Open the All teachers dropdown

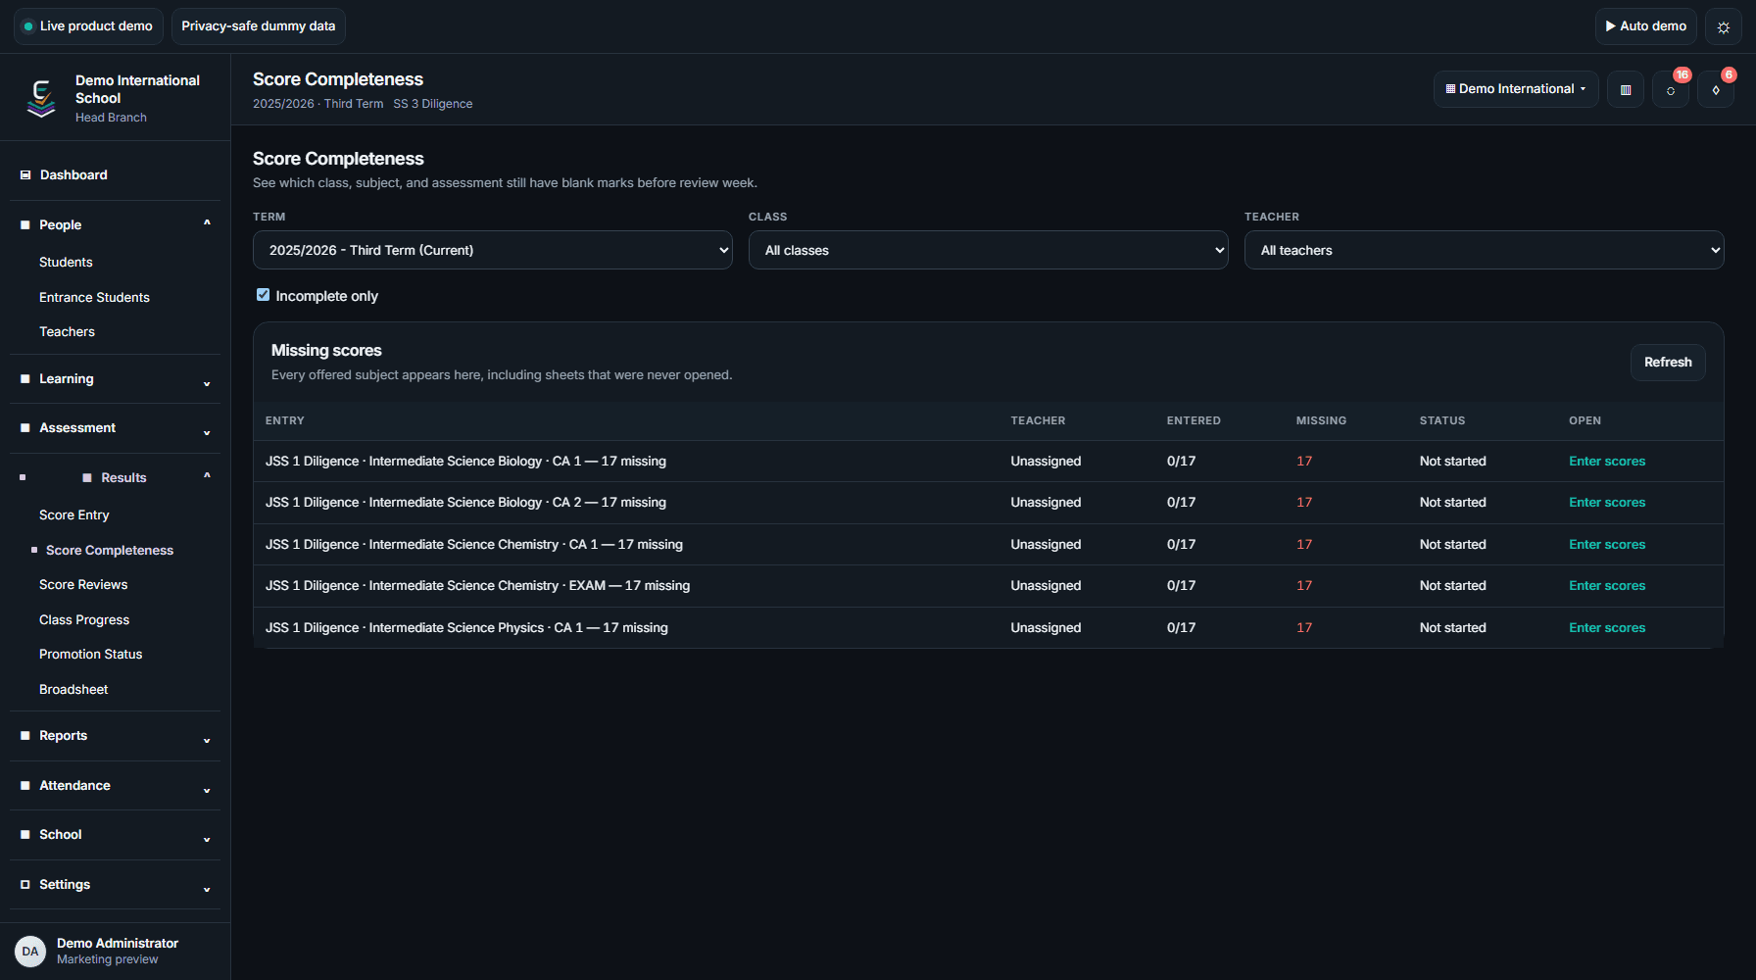tap(1484, 250)
